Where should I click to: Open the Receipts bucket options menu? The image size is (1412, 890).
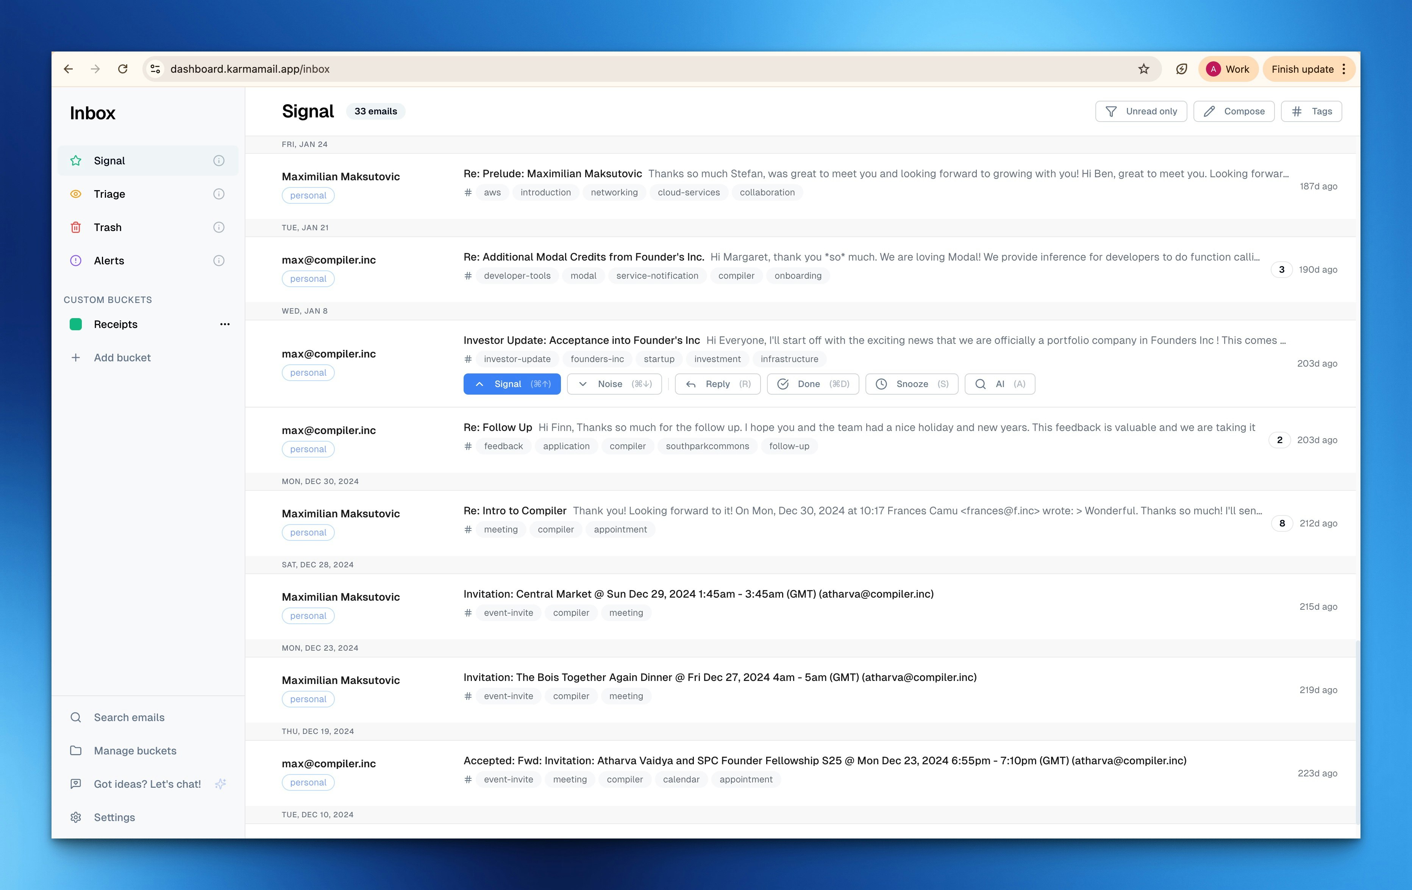tap(225, 324)
